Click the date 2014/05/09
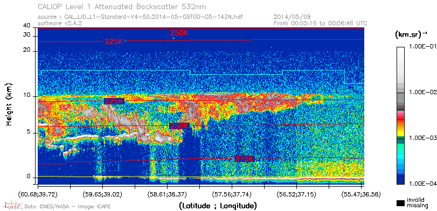The height and width of the screenshot is (211, 437). 292,17
